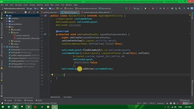The height and width of the screenshot is (109, 194).
Task: Open the Logcat tool window
Action: click(x=8, y=100)
